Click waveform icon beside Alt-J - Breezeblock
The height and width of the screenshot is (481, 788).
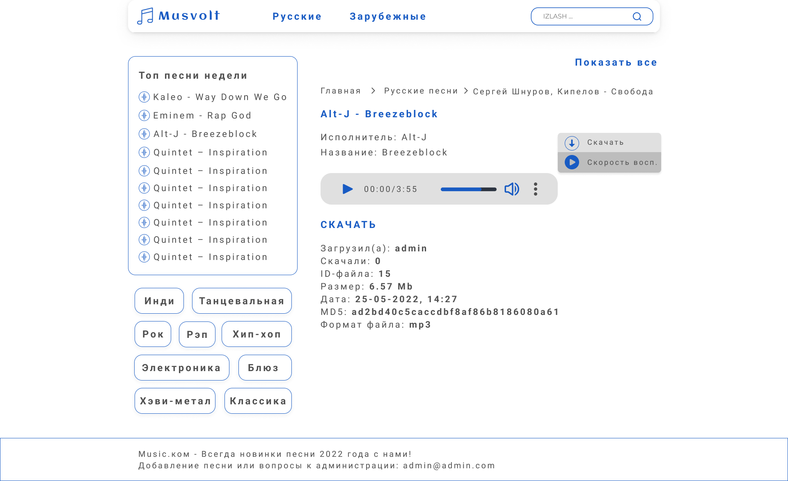pos(144,134)
